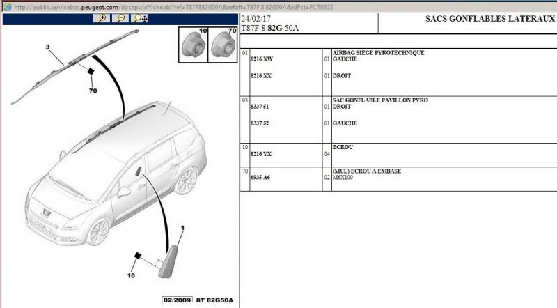The width and height of the screenshot is (557, 308).
Task: Click GAUCHE under airbag siege row
Action: [345, 59]
